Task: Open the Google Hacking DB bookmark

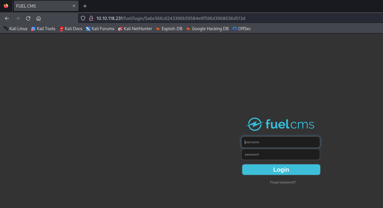Action: 207,29
